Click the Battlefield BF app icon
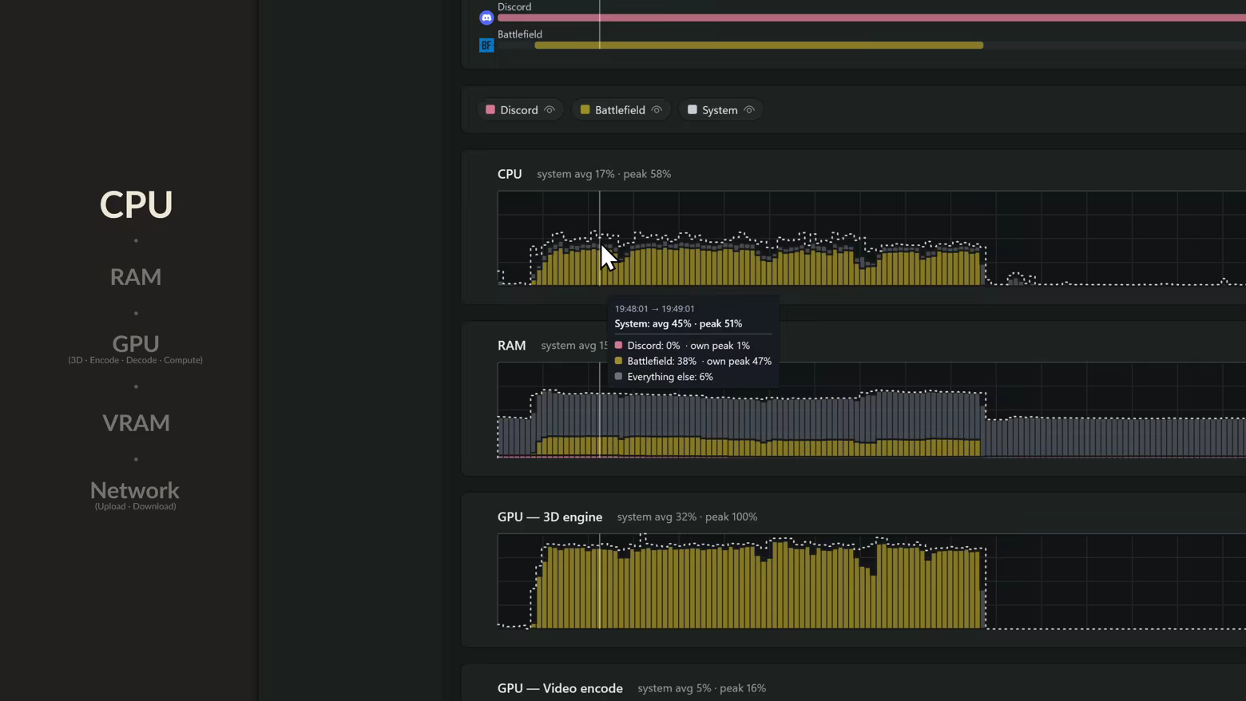Viewport: 1246px width, 701px height. point(486,46)
